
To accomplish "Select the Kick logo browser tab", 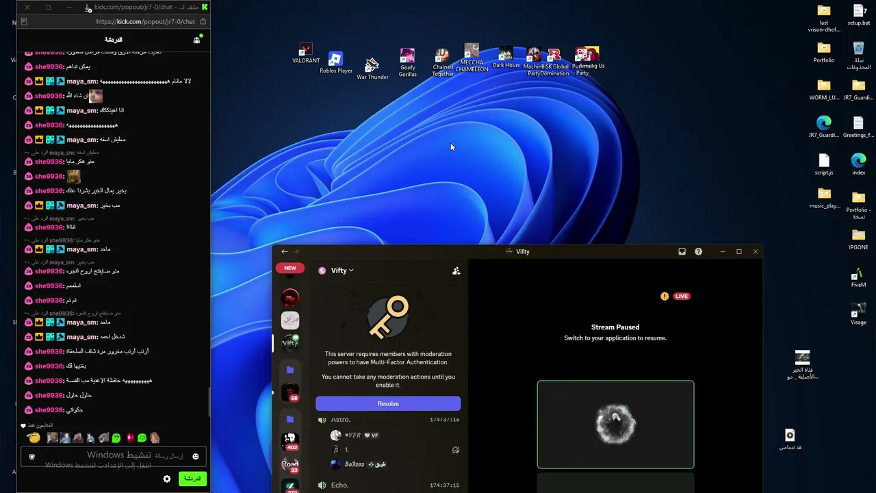I will coord(205,7).
